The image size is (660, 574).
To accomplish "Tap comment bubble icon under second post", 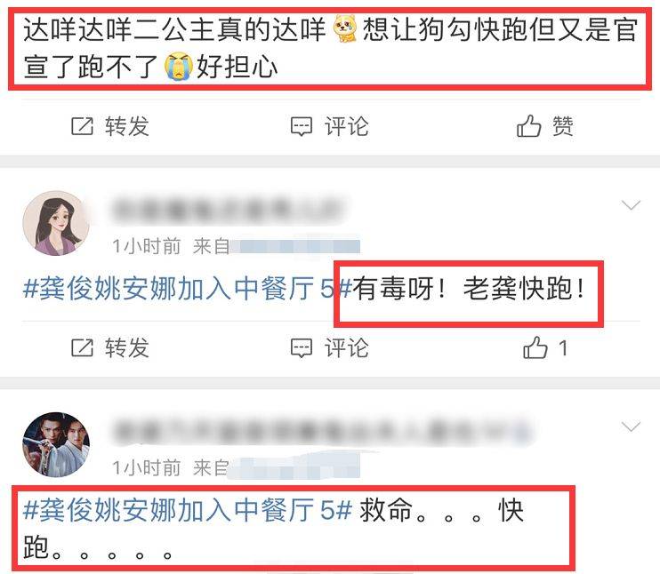I will point(302,347).
